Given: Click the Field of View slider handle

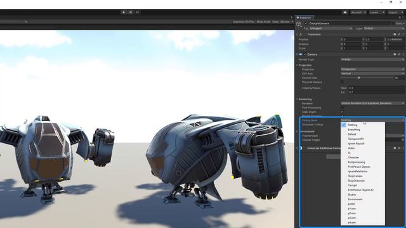Looking at the screenshot, I should click(x=358, y=77).
